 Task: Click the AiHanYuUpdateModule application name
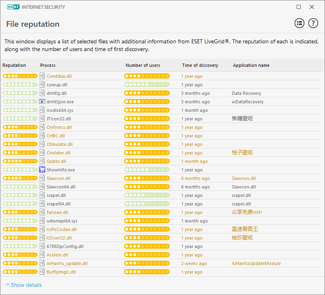[256, 263]
